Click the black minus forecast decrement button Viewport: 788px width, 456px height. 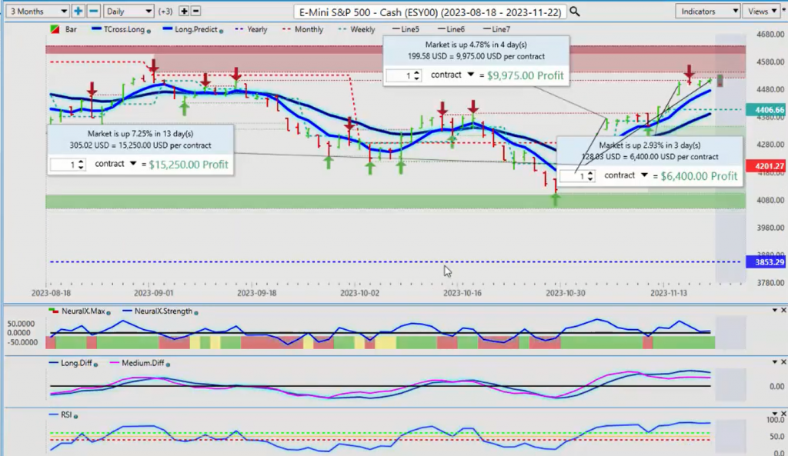[195, 12]
